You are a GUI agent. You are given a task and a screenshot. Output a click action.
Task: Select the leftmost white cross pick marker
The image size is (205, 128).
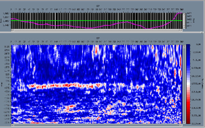click(15, 84)
